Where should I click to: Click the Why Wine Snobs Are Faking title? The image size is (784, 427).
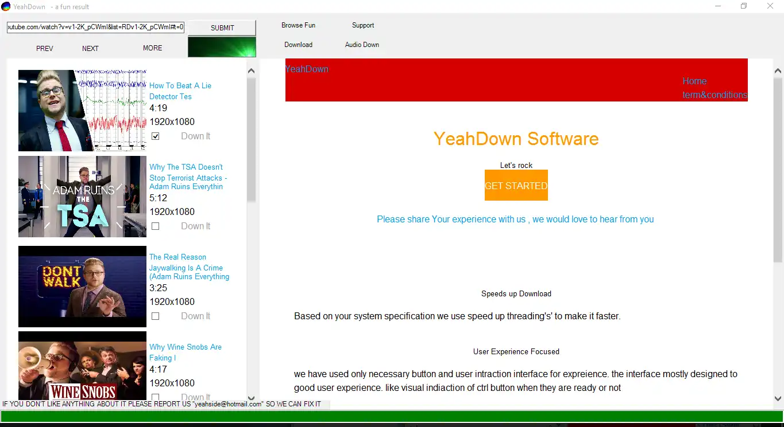(x=186, y=352)
